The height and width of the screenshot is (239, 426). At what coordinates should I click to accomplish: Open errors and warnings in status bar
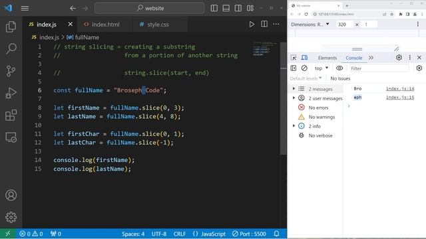pyautogui.click(x=31, y=234)
